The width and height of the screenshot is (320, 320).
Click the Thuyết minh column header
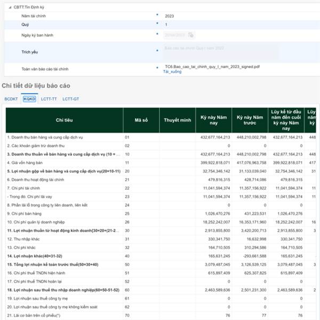(x=178, y=120)
